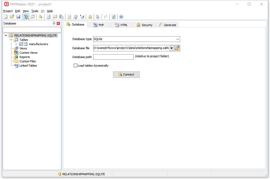
Task: Select the Custom Views tree label
Action: (28, 53)
